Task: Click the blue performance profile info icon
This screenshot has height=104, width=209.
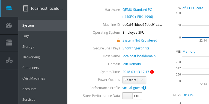Action: coord(144,88)
